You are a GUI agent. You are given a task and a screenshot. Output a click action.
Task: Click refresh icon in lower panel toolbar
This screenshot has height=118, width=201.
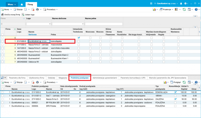click(184, 82)
